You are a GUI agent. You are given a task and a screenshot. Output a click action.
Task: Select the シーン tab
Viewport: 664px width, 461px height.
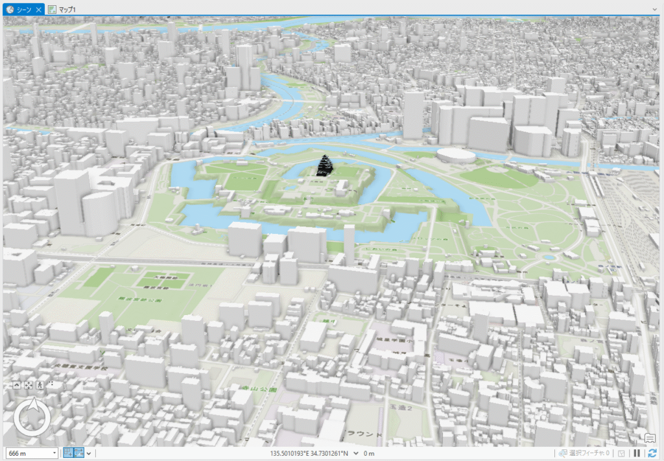click(24, 9)
